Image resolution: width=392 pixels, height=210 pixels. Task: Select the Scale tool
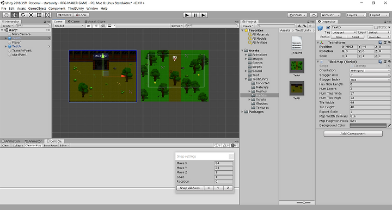(x=31, y=15)
